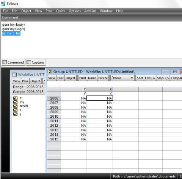
Task: Toggle Smpl+/- in Group toolbar
Action: [163, 78]
